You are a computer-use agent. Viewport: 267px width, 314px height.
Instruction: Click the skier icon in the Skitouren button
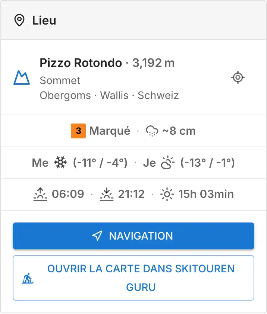28,278
